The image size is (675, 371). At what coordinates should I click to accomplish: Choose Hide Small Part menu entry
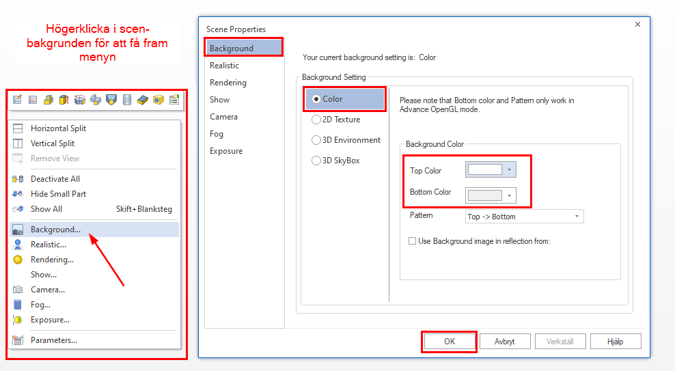[94, 194]
